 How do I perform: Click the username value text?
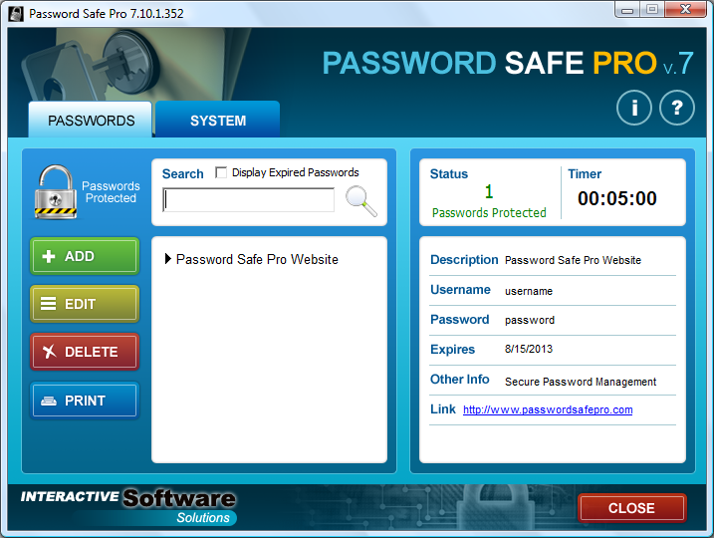click(x=528, y=291)
